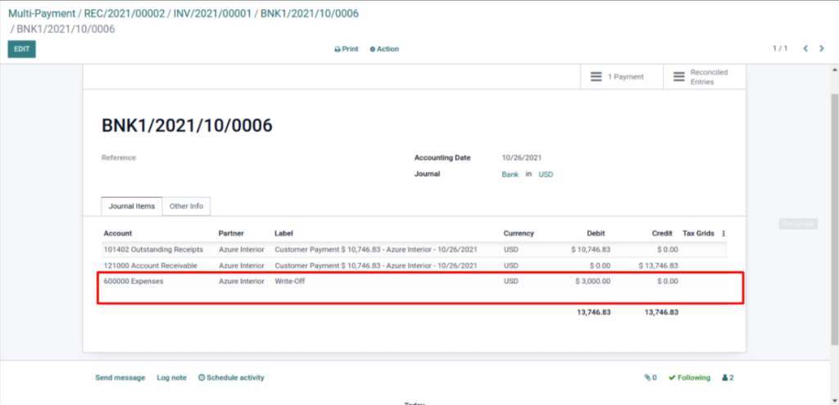Click Send message in chatter
Screen dimensions: 839x405
coord(120,378)
